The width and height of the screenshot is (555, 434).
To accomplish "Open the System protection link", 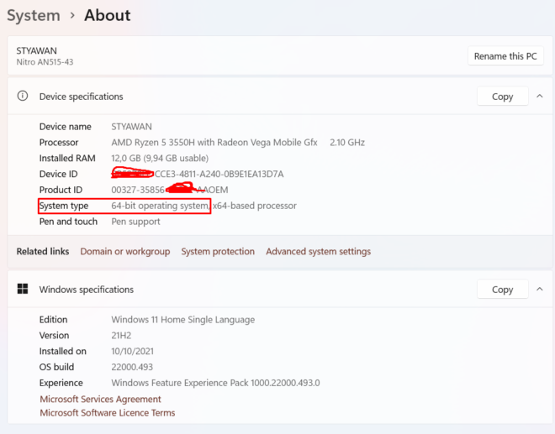I will point(218,251).
